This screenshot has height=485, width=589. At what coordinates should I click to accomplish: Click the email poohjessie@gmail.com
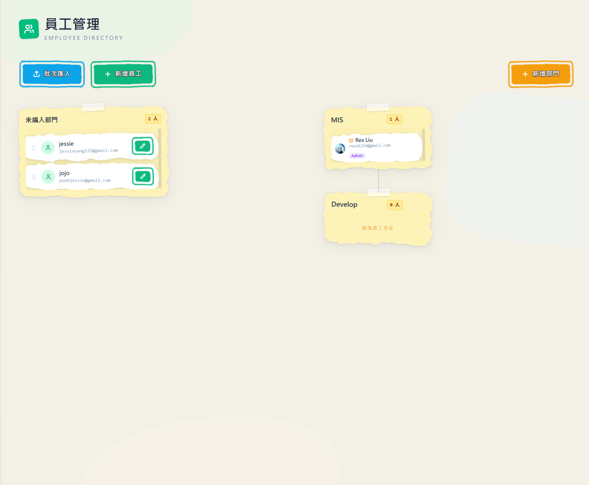click(x=85, y=180)
